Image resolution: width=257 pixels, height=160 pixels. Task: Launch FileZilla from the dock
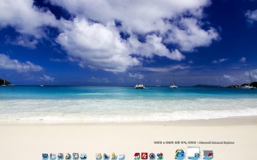pos(144,156)
